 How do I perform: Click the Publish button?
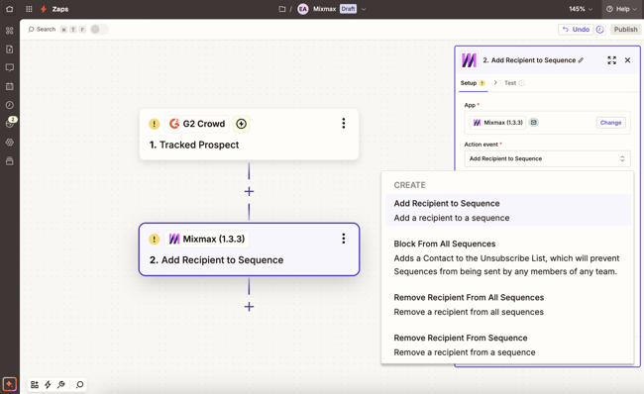(625, 29)
